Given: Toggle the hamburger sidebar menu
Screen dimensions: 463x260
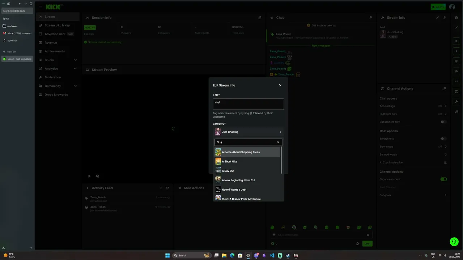Looking at the screenshot, I should tap(41, 7).
